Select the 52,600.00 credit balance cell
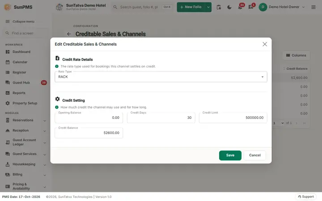 pos(299,78)
